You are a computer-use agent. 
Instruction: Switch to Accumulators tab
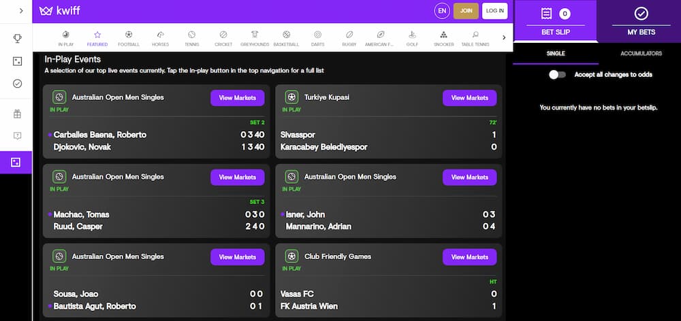click(641, 54)
